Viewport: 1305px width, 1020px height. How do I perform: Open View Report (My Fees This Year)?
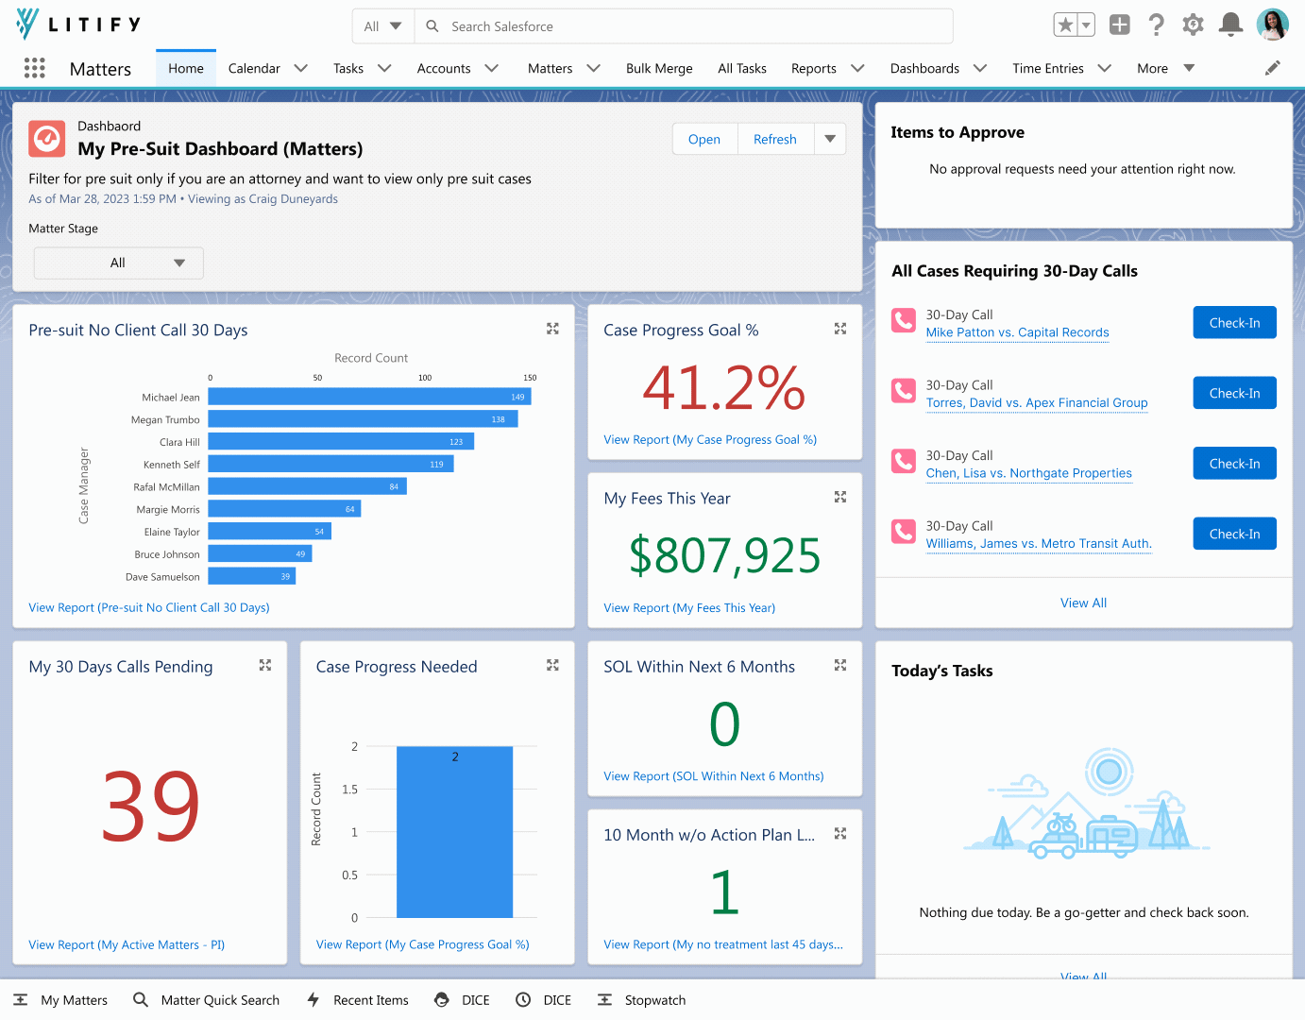pyautogui.click(x=689, y=608)
